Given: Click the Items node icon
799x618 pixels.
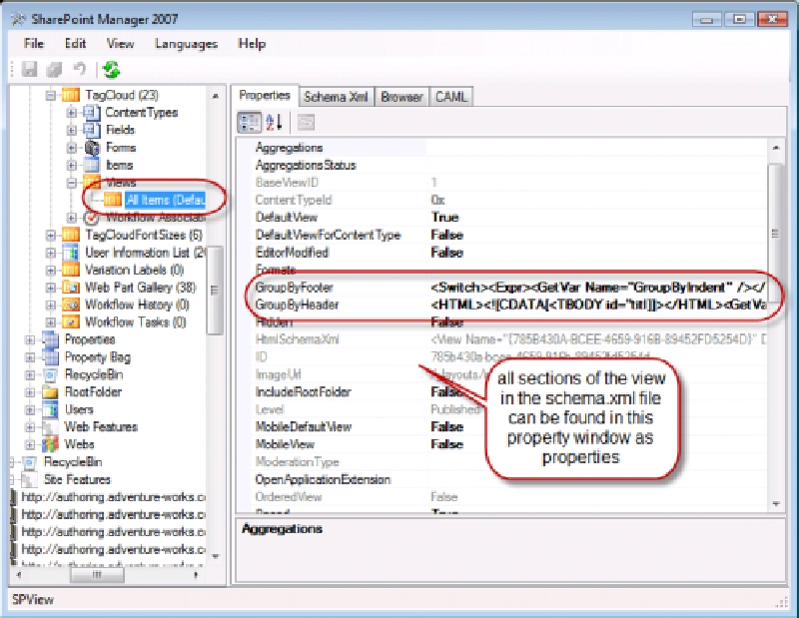Looking at the screenshot, I should 92,165.
